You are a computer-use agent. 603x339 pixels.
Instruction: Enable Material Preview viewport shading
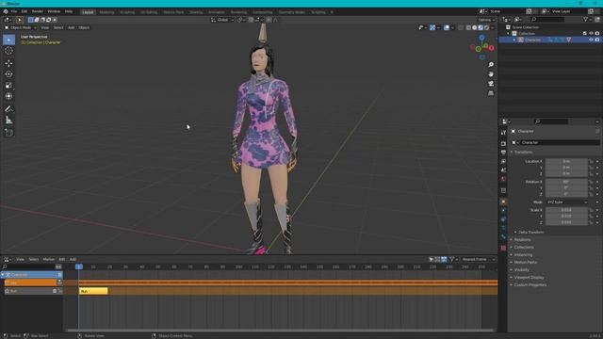pos(481,27)
